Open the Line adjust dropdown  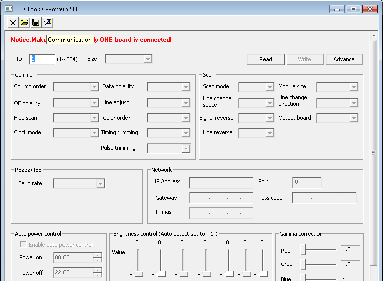pos(169,103)
